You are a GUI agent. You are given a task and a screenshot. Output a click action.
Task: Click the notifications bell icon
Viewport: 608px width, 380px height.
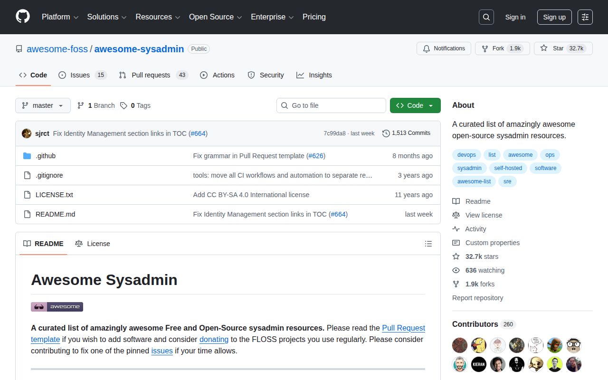coord(426,48)
